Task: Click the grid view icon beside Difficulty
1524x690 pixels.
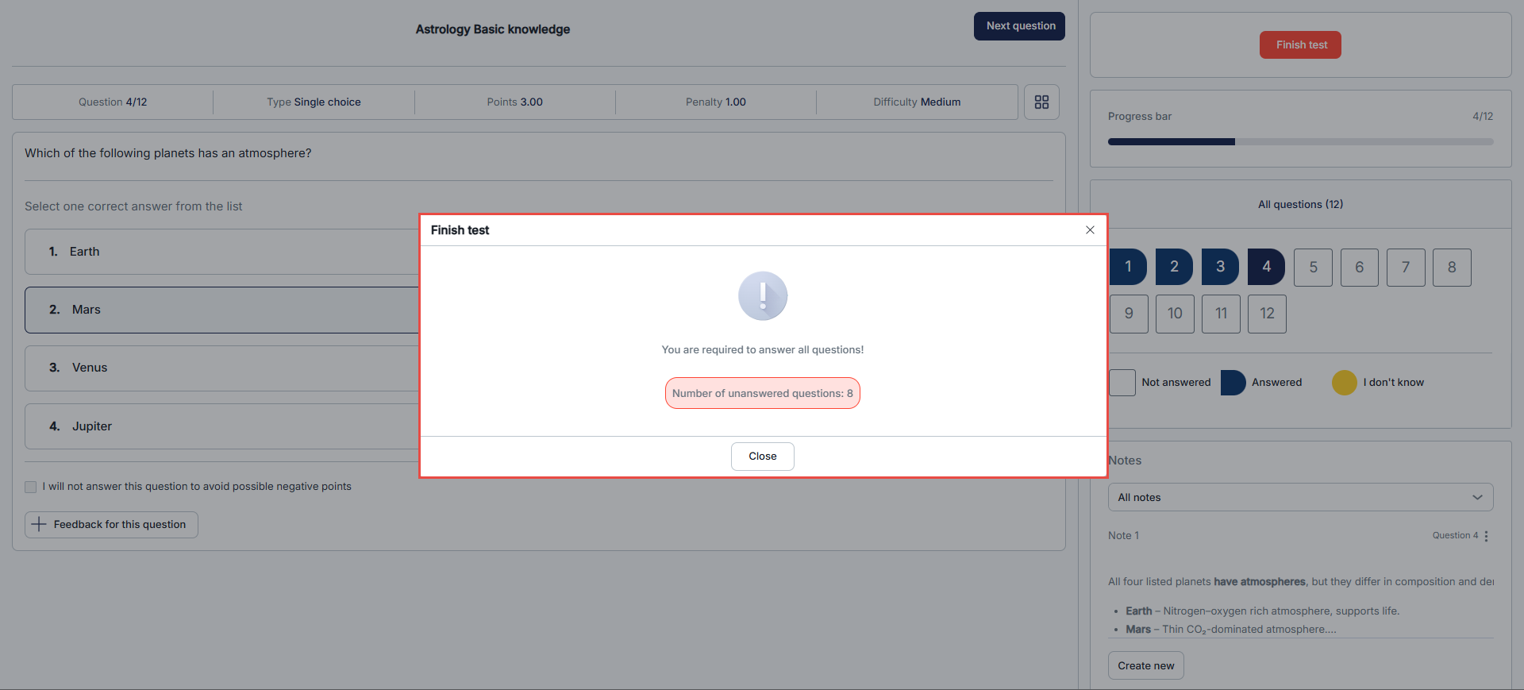Action: pos(1041,102)
